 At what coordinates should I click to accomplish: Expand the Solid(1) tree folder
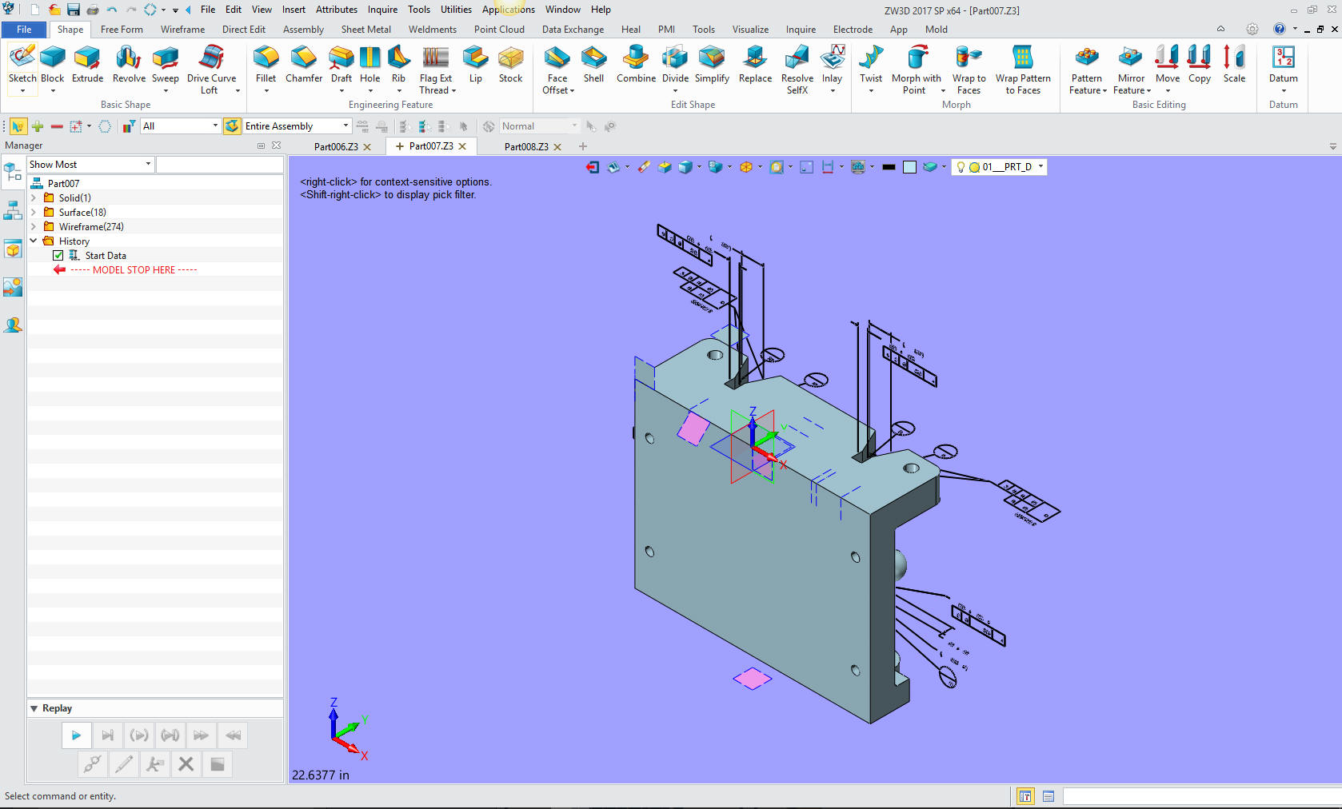34,198
